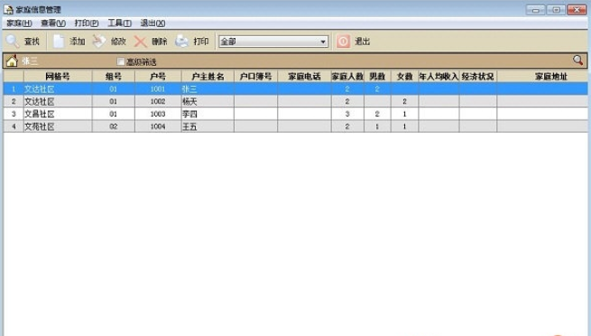The height and width of the screenshot is (336, 591).
Task: Click row number 4 selector
Action: tap(14, 126)
